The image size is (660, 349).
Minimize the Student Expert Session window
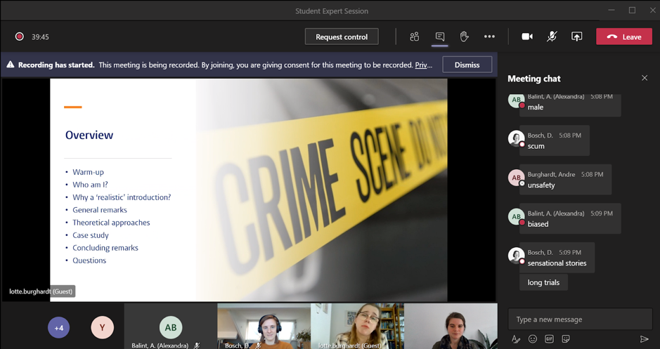tap(612, 11)
